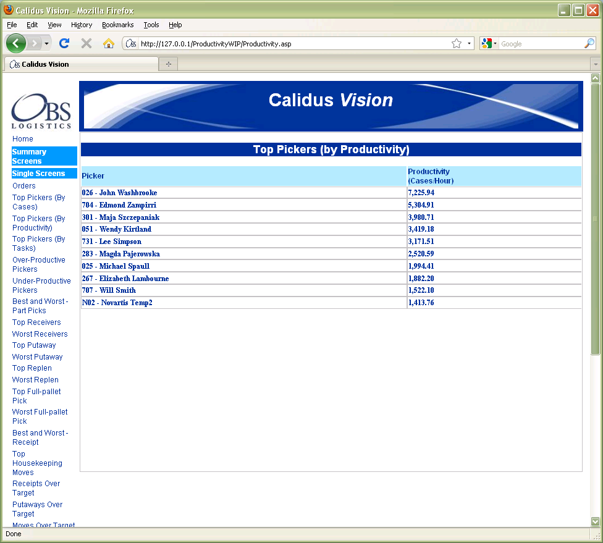Open the Orders sidebar link
This screenshot has width=603, height=543.
point(24,186)
